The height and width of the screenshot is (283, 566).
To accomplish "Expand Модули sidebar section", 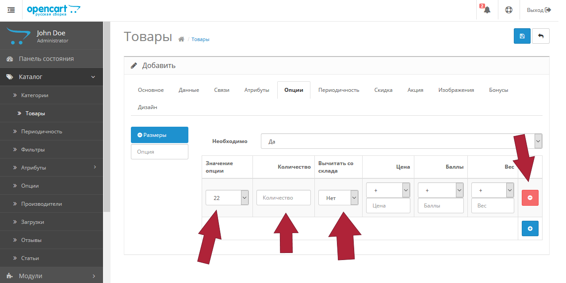I will (x=51, y=275).
